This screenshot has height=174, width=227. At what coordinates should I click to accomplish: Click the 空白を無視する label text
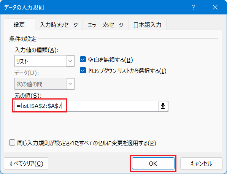[110, 60]
